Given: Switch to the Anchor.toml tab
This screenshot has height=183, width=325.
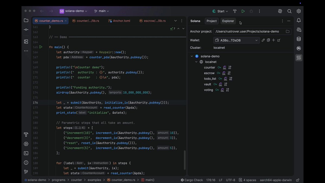Looking at the screenshot, I should pos(119,21).
